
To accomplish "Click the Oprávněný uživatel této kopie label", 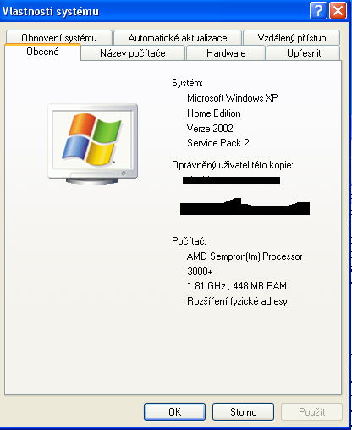I will point(233,165).
